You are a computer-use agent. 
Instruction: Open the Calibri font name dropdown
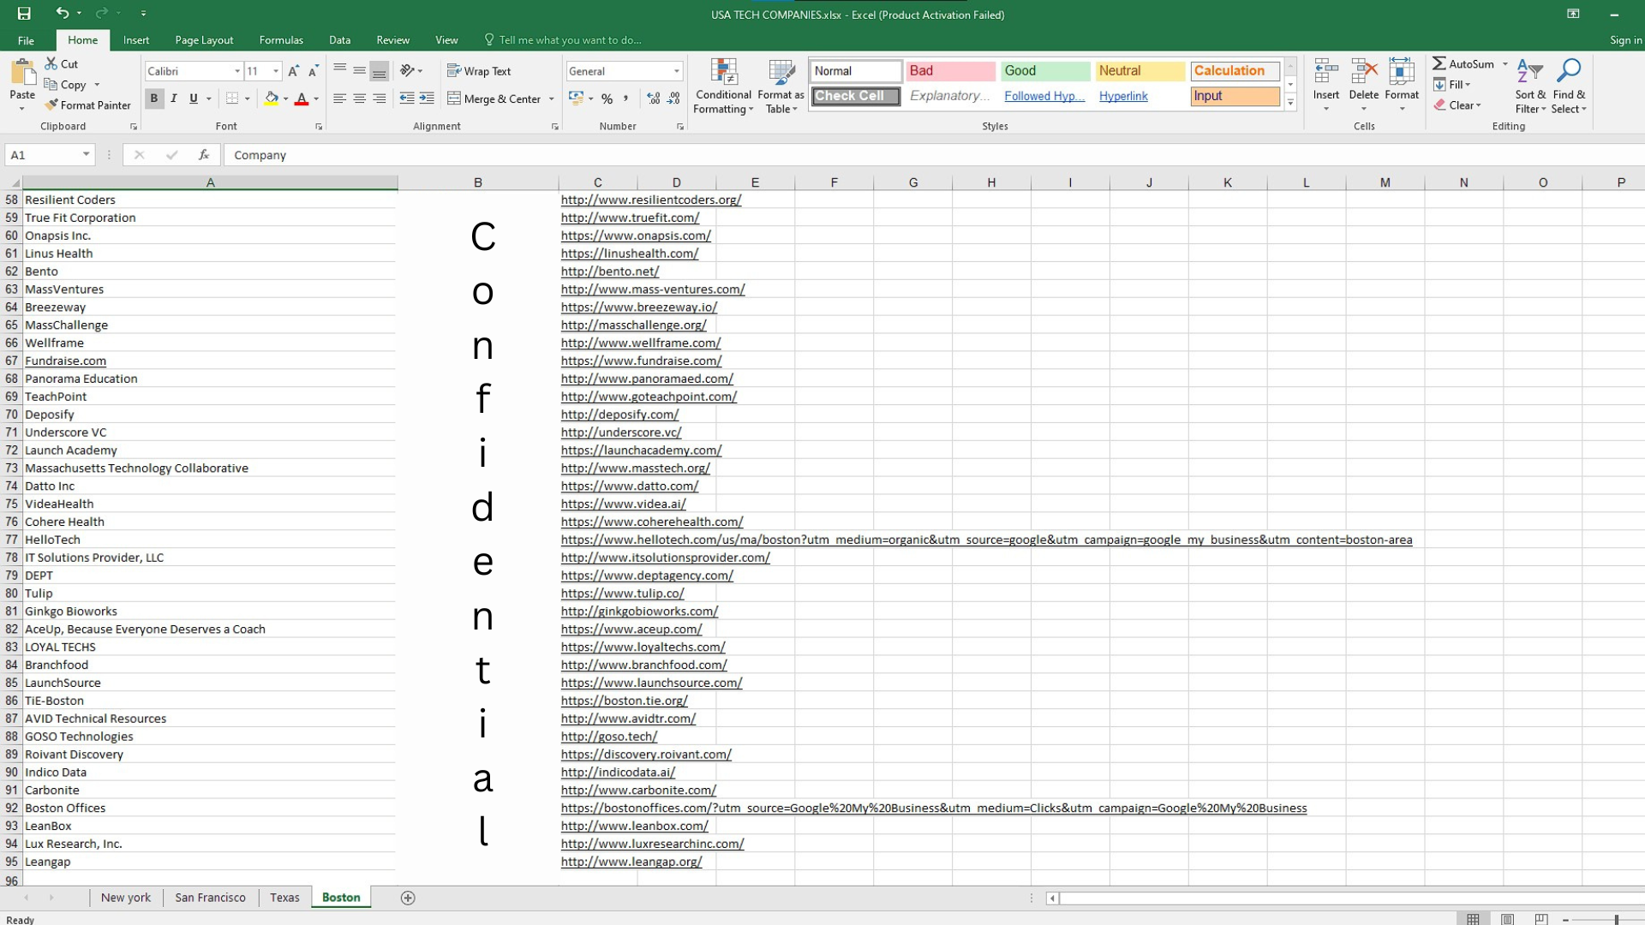237,71
